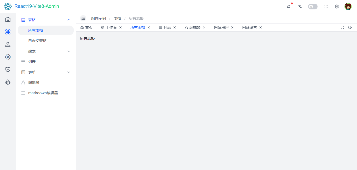
Task: Expand the 搜索 submenu chevron
Action: [69, 51]
